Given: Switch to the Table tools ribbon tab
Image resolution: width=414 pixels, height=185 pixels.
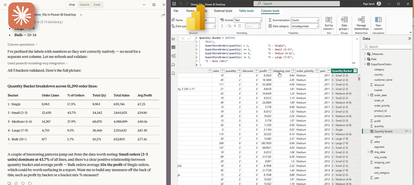Looking at the screenshot, I should pyautogui.click(x=246, y=11).
